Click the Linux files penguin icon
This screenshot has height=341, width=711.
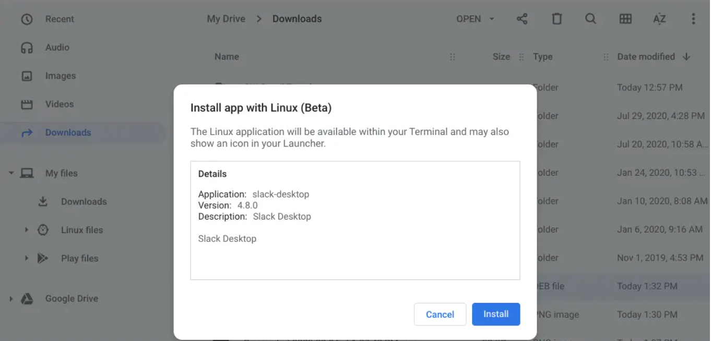43,230
